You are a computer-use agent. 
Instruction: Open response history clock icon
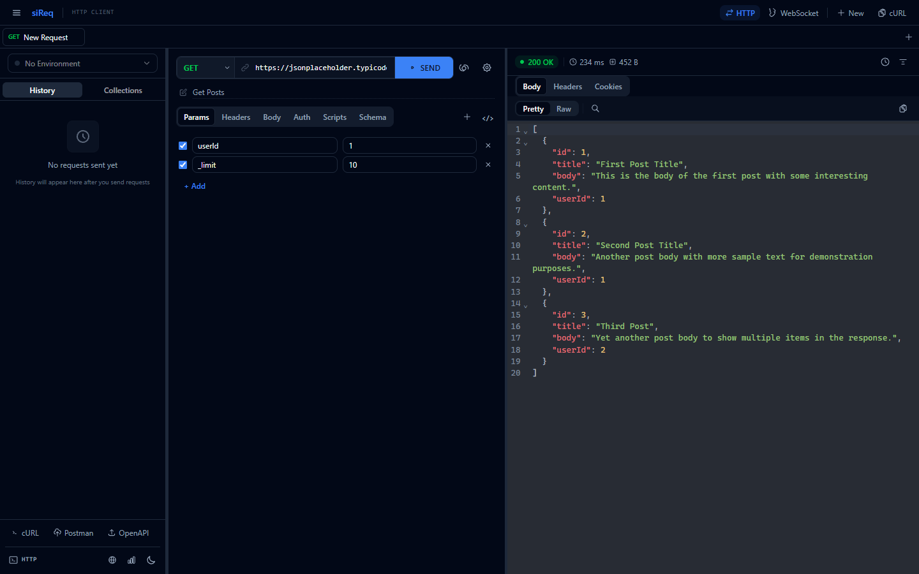[885, 62]
